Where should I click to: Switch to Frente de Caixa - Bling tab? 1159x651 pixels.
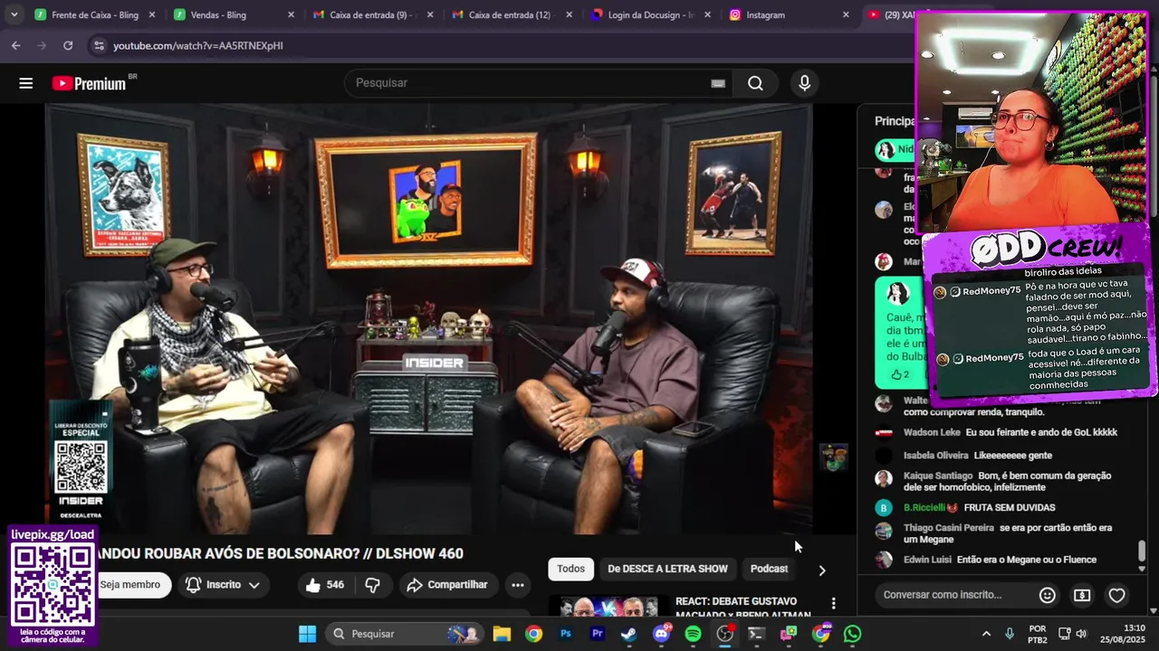pyautogui.click(x=95, y=14)
